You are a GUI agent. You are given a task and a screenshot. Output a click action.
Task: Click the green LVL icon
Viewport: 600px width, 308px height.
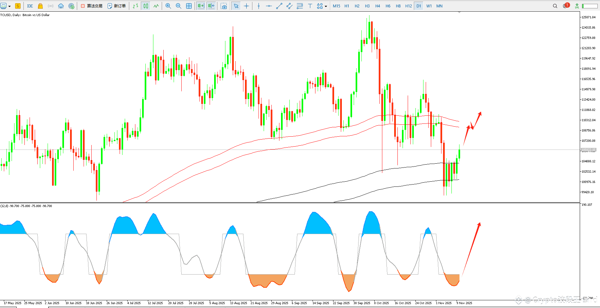(x=577, y=6)
